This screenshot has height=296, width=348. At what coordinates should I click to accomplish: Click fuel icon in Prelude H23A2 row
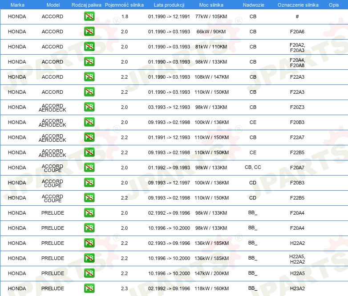point(89,288)
